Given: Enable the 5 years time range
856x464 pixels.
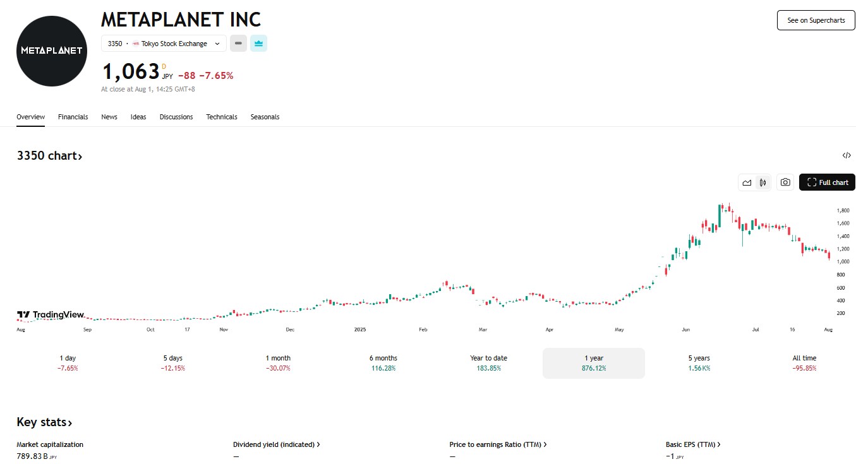Looking at the screenshot, I should click(699, 363).
